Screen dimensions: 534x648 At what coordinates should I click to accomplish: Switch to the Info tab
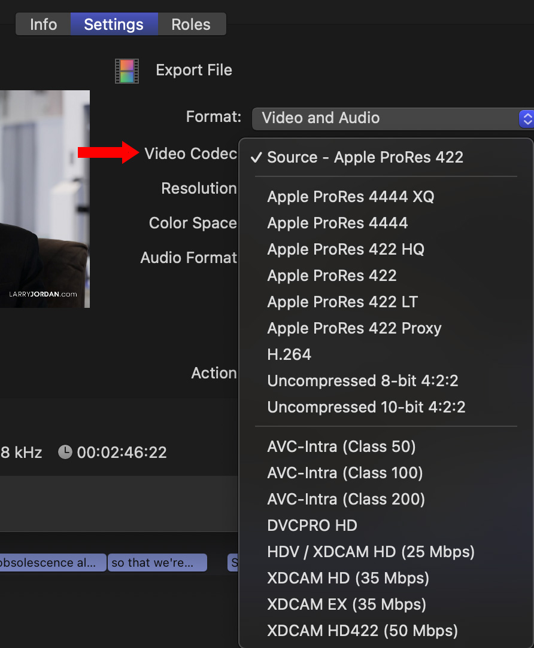43,25
